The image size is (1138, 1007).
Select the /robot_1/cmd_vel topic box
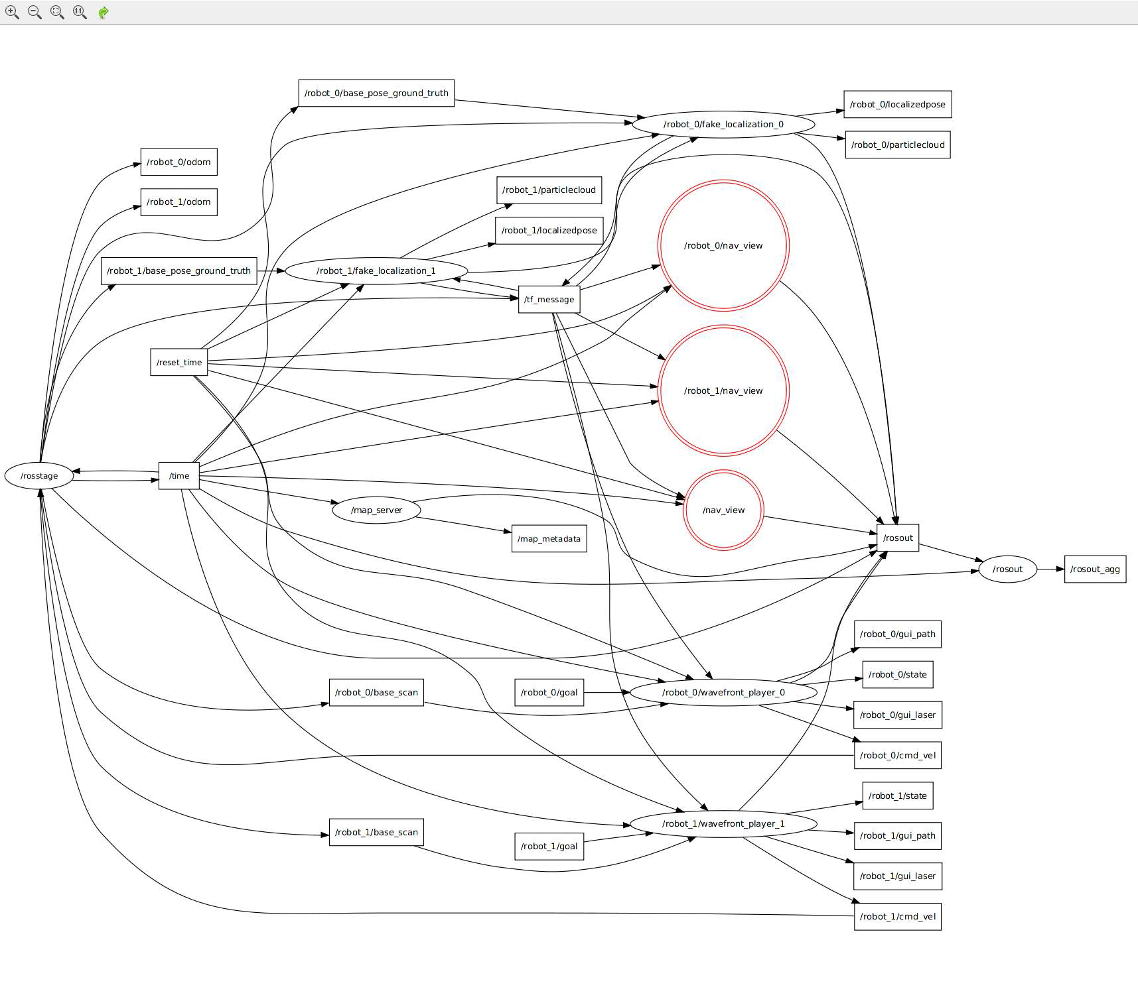coord(898,916)
